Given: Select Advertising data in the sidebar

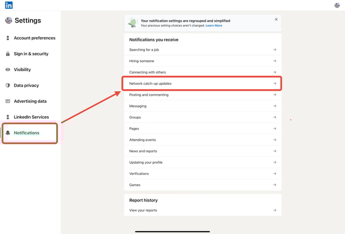Looking at the screenshot, I should 30,101.
